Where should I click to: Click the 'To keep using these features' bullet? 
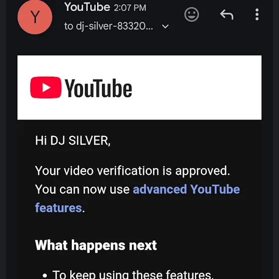[x=133, y=275]
